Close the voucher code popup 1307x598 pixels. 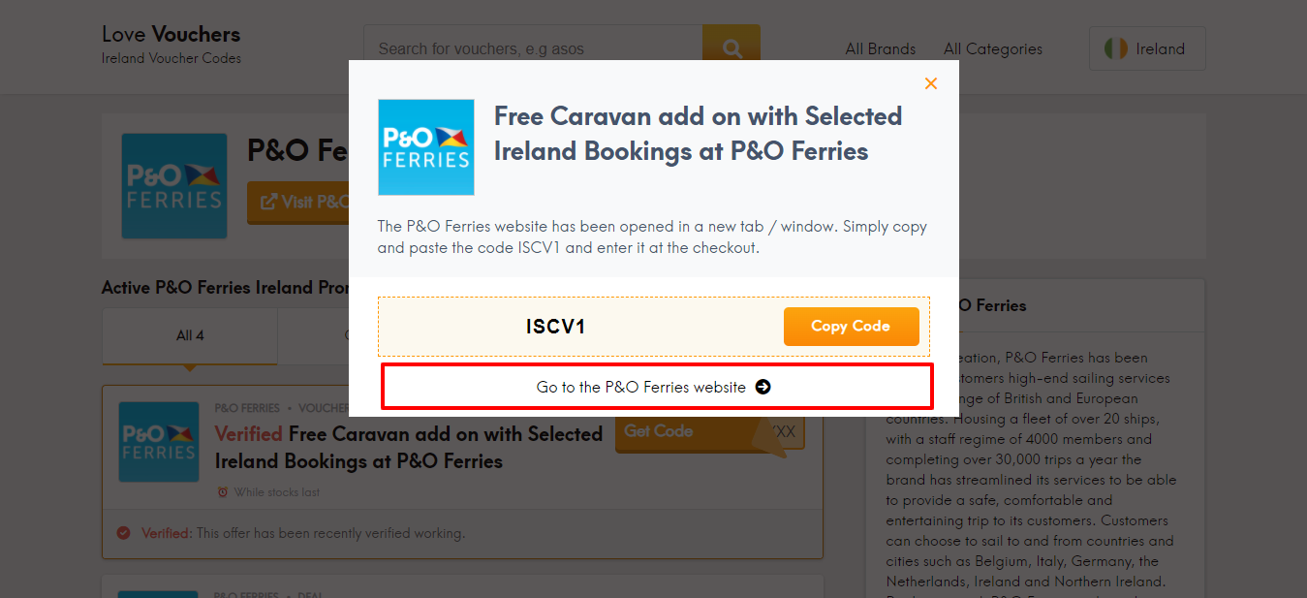tap(931, 84)
